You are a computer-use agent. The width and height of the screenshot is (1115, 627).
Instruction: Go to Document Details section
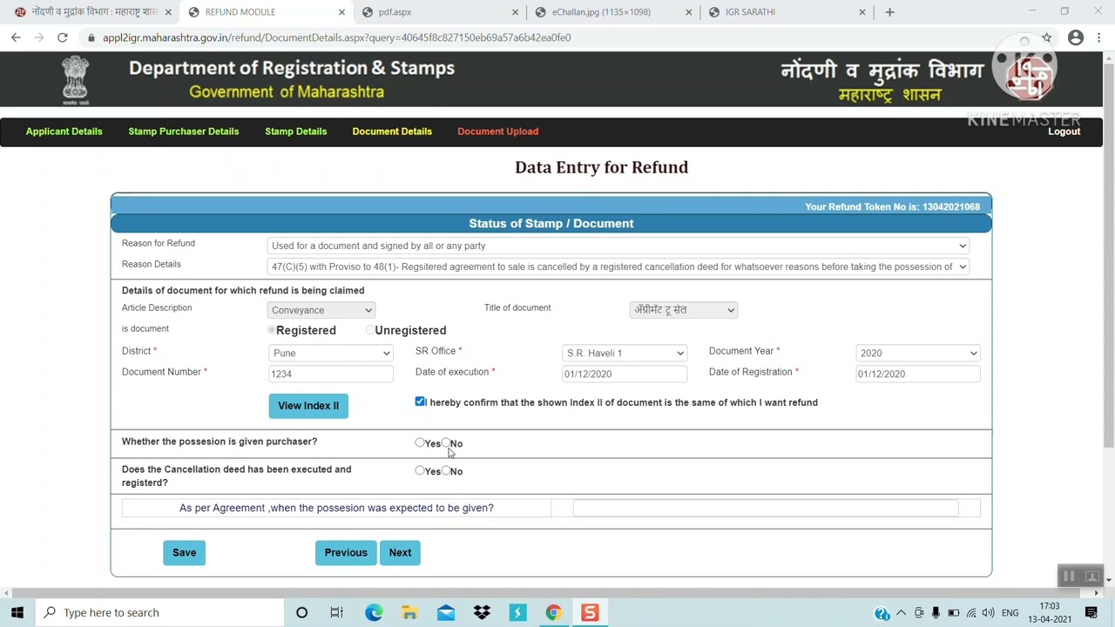tap(392, 131)
